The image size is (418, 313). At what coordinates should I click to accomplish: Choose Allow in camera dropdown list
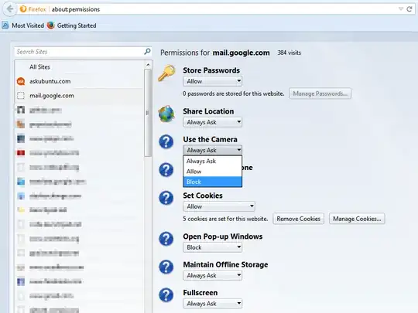[212, 172]
